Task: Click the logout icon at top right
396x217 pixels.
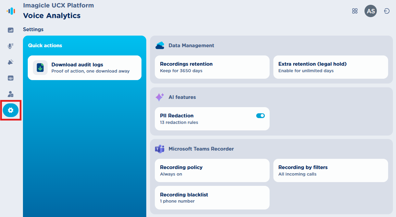Action: click(x=387, y=11)
